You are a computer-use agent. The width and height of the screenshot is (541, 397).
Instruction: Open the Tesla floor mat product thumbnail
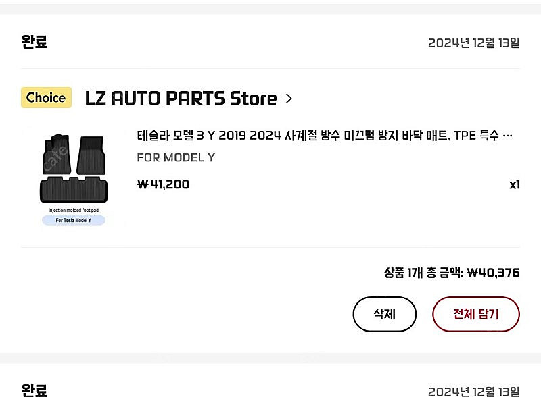click(74, 179)
